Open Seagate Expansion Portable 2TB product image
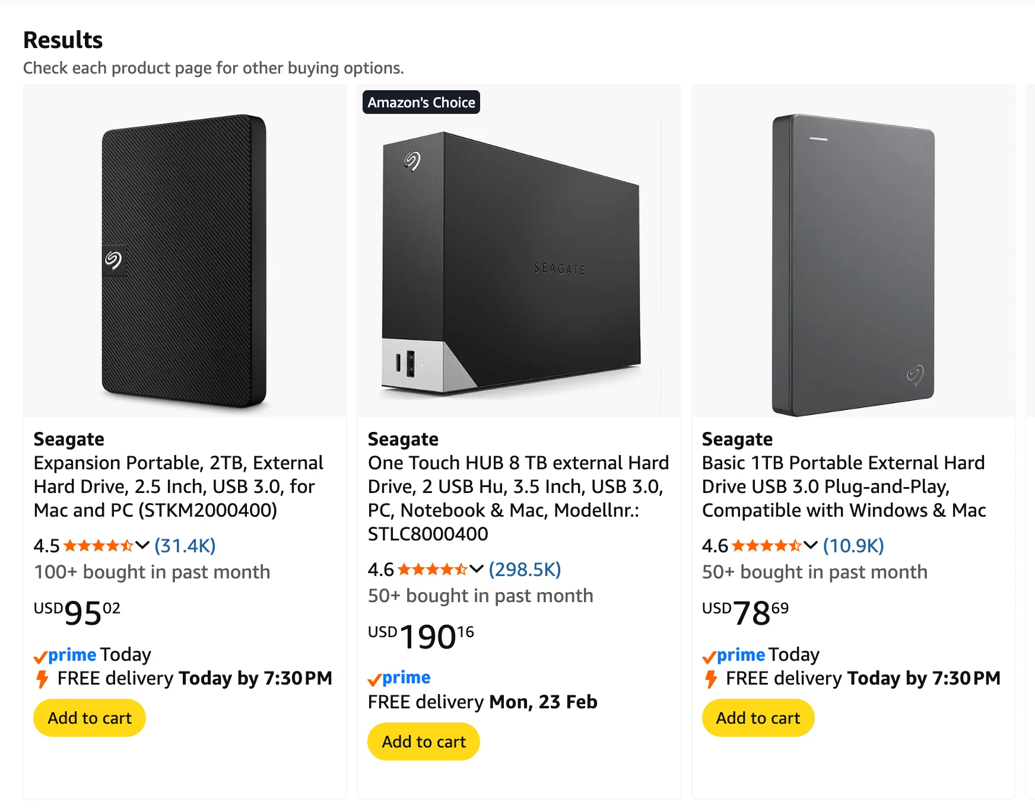The image size is (1035, 808). (x=184, y=261)
